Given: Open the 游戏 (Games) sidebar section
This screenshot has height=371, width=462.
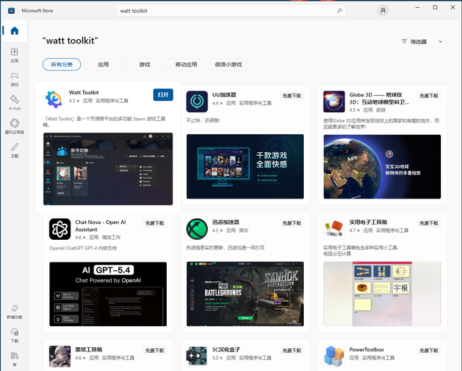Looking at the screenshot, I should pyautogui.click(x=15, y=79).
